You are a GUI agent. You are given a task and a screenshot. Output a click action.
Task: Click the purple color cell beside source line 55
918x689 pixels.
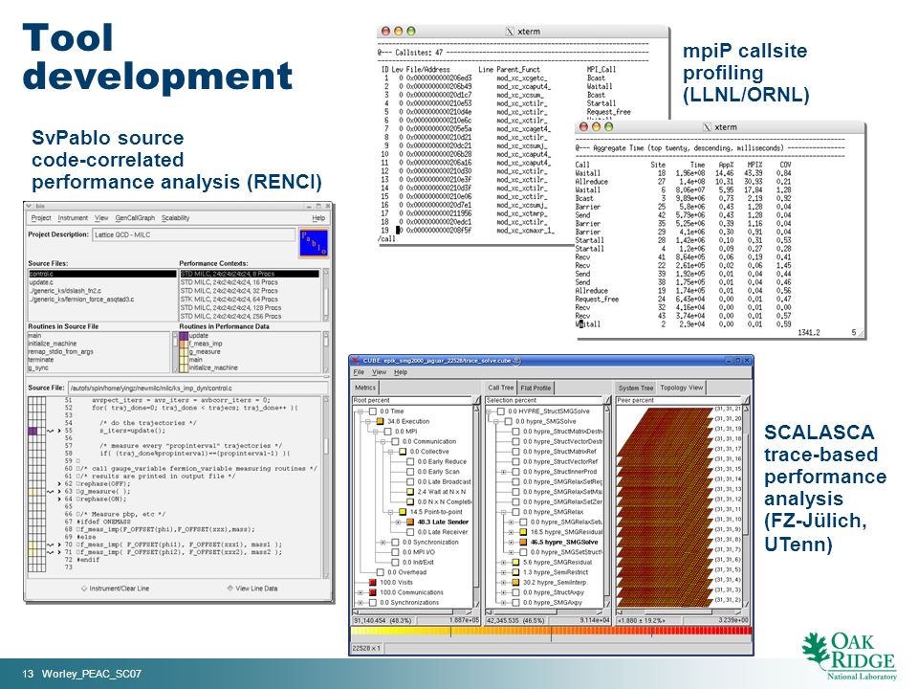(33, 431)
